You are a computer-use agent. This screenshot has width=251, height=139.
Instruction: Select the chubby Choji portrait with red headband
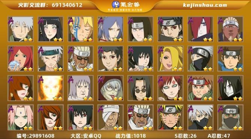tap(200, 88)
